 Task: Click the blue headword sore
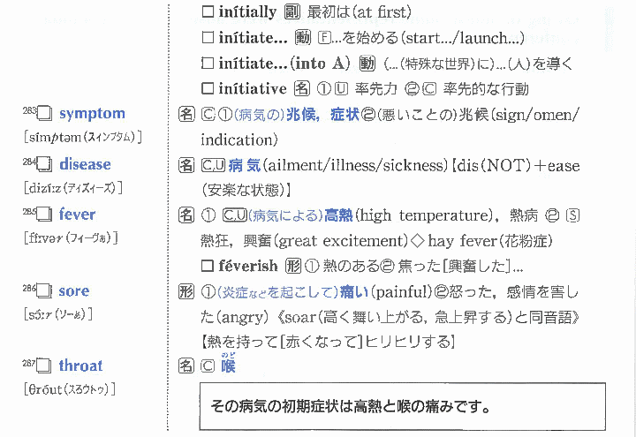(x=74, y=291)
